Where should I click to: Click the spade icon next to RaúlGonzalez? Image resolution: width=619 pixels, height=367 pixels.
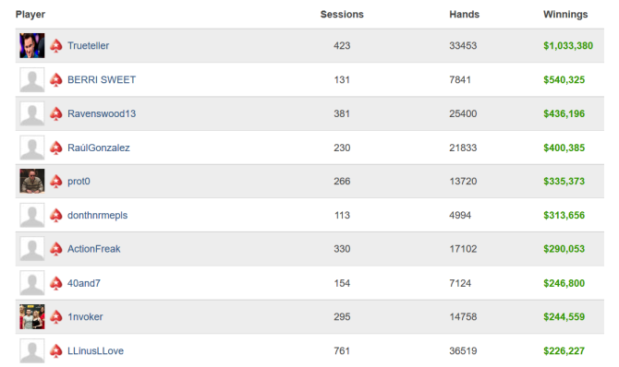[56, 148]
